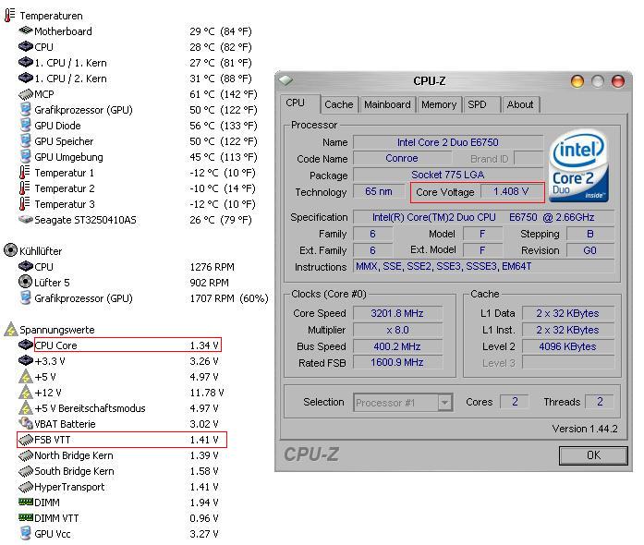Click the Version 1.44.2 label
644x545 pixels.
click(585, 429)
